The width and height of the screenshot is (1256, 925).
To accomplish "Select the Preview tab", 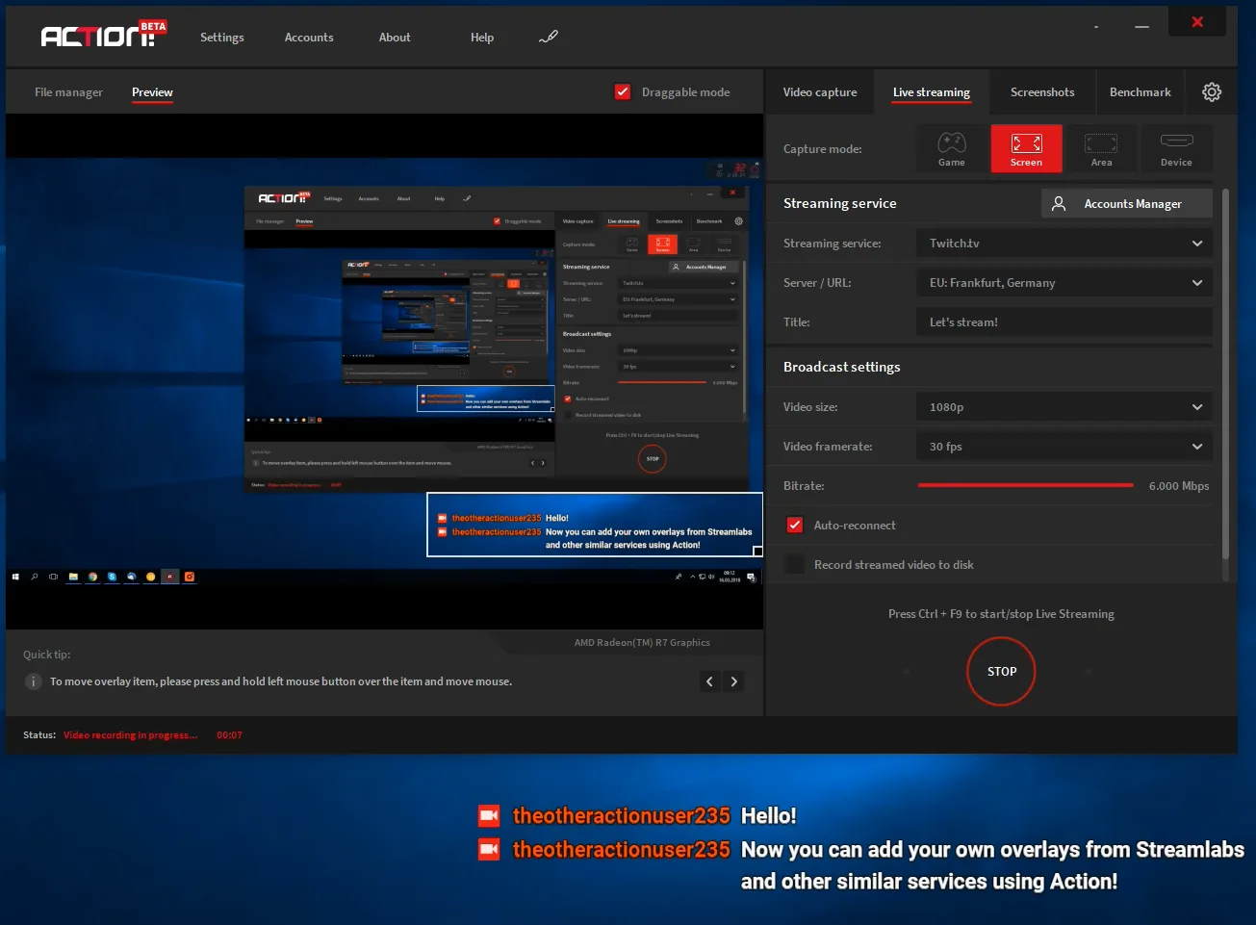I will (152, 92).
